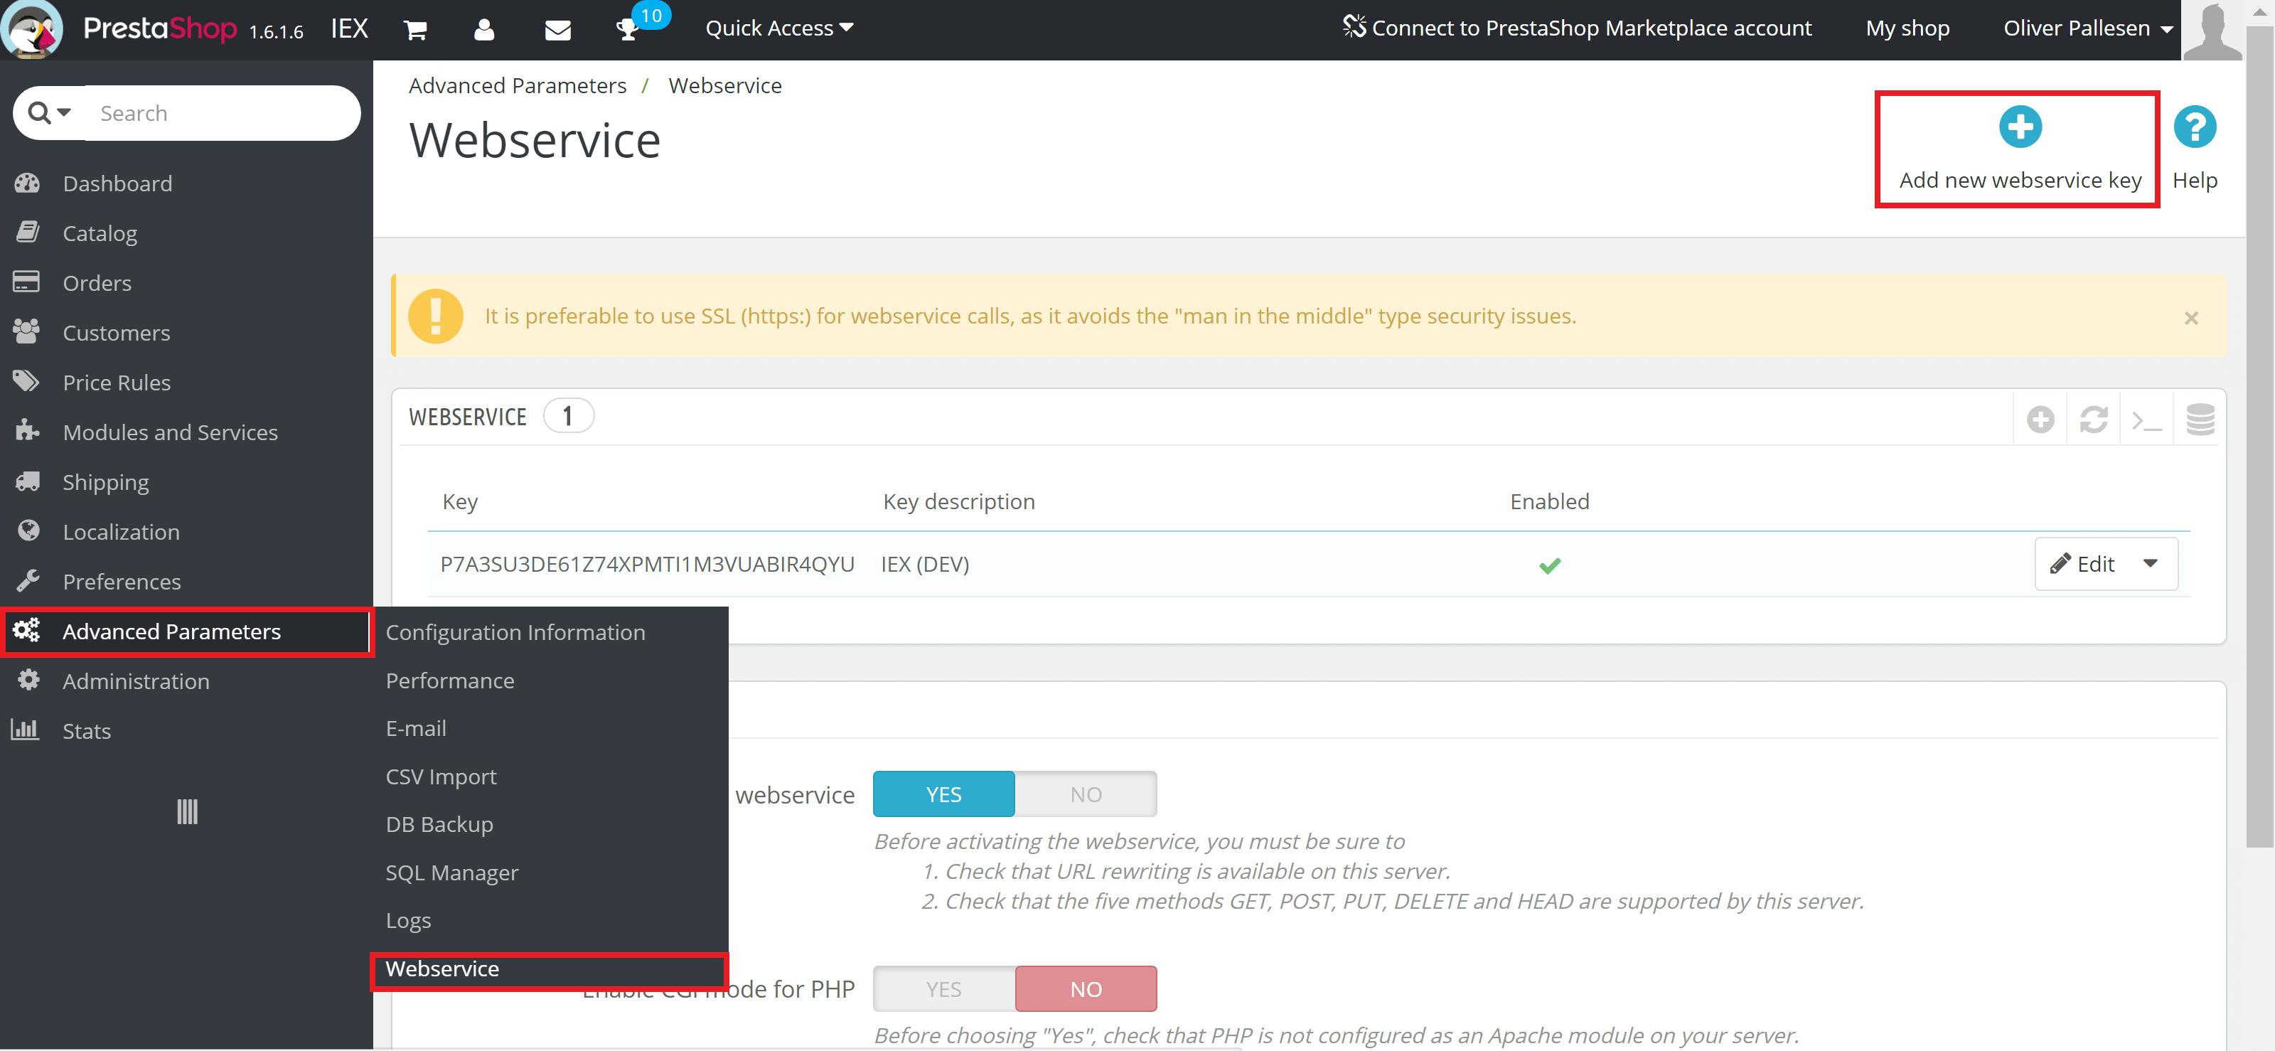Set CGI mode for PHP to YES

click(x=943, y=989)
